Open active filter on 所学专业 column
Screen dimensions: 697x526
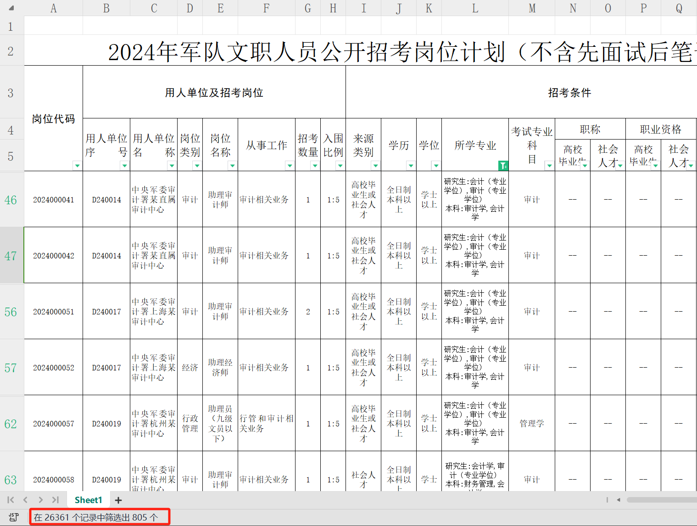coord(503,166)
